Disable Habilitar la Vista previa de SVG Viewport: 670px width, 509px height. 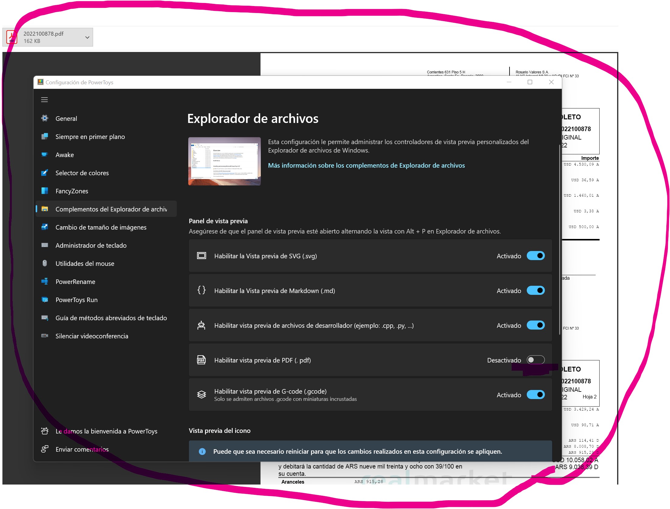[535, 256]
